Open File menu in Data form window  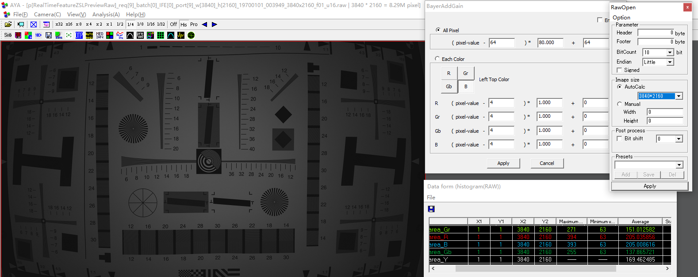[x=431, y=198]
